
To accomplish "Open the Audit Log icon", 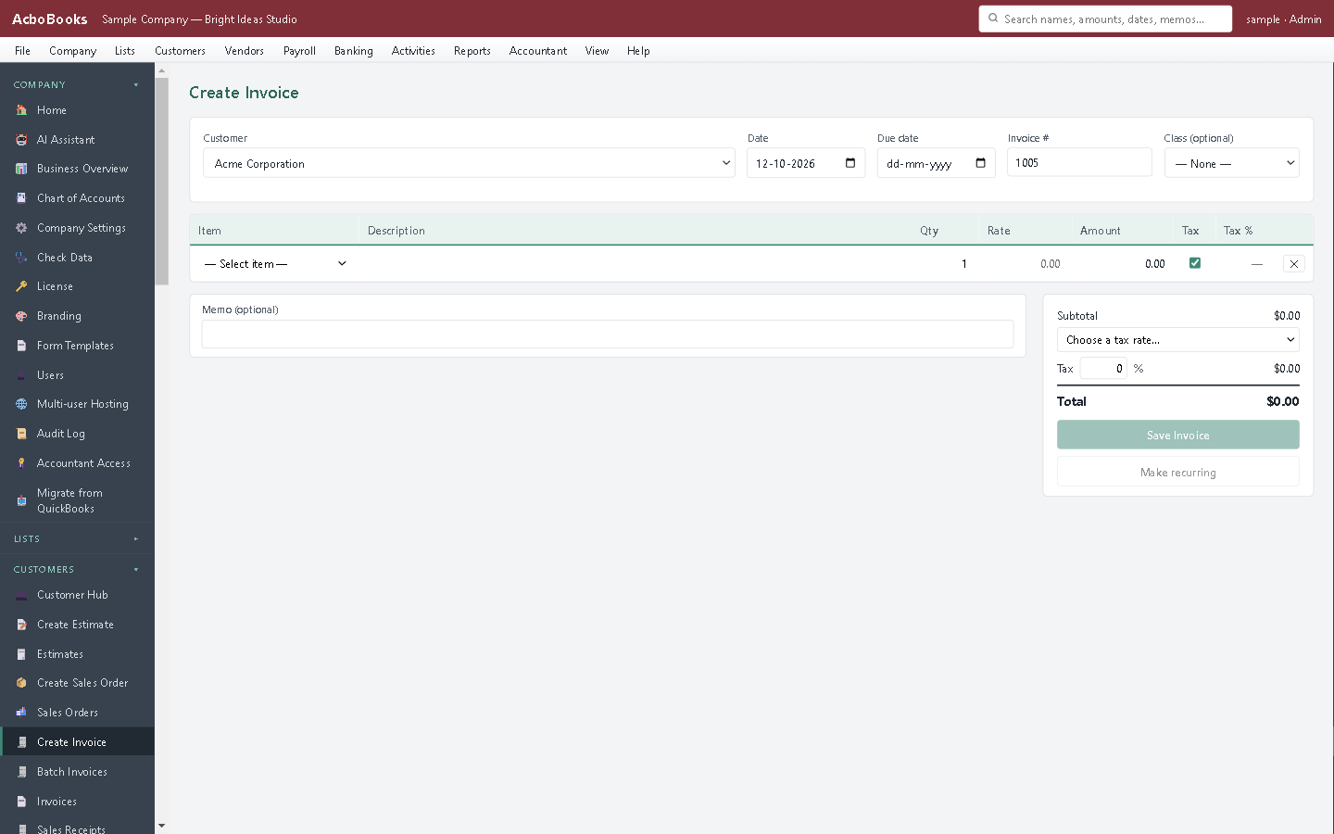I will pos(21,434).
